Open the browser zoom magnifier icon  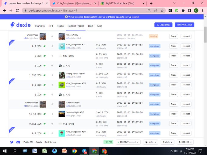149,11
